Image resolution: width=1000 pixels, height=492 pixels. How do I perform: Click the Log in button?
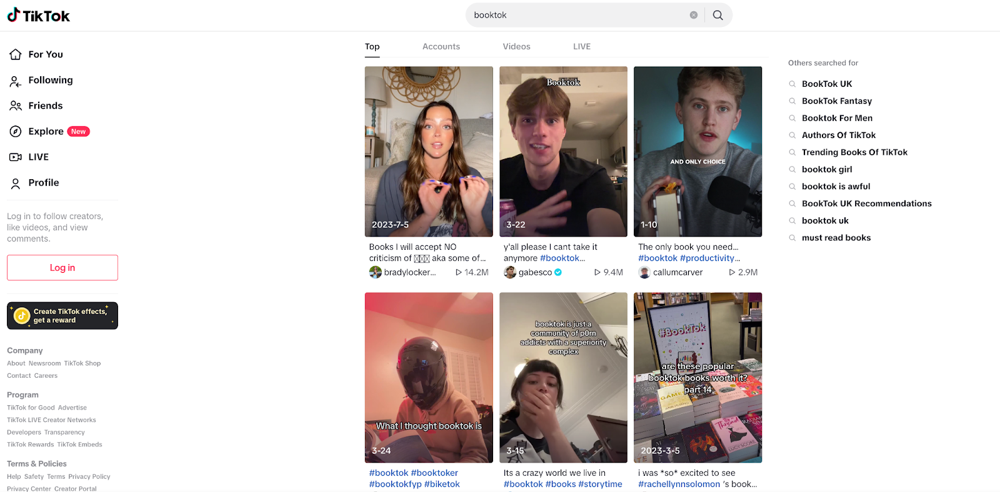click(x=62, y=267)
